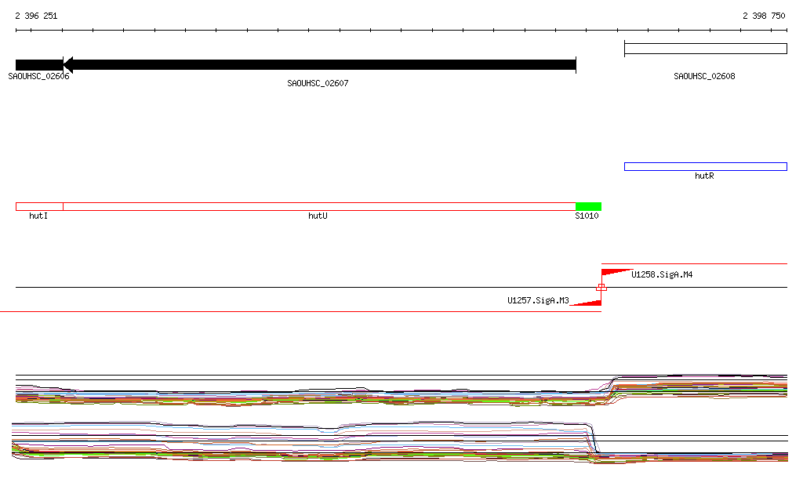Click the red U1257.SigA.M3 promoter triangle

pyautogui.click(x=589, y=302)
